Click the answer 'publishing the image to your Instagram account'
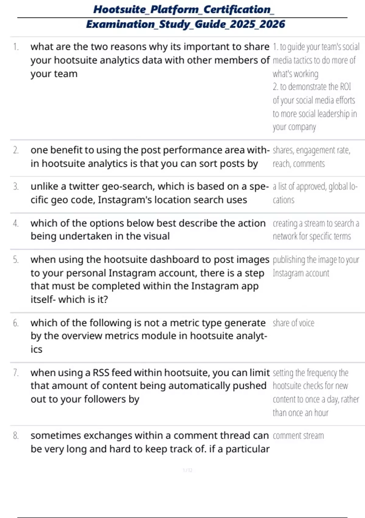This screenshot has width=365, height=518. (316, 266)
